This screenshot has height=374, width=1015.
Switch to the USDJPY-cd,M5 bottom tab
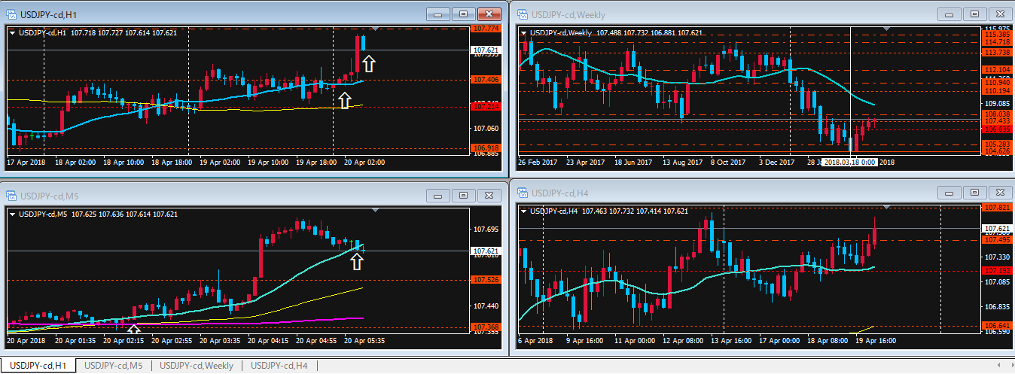(114, 366)
